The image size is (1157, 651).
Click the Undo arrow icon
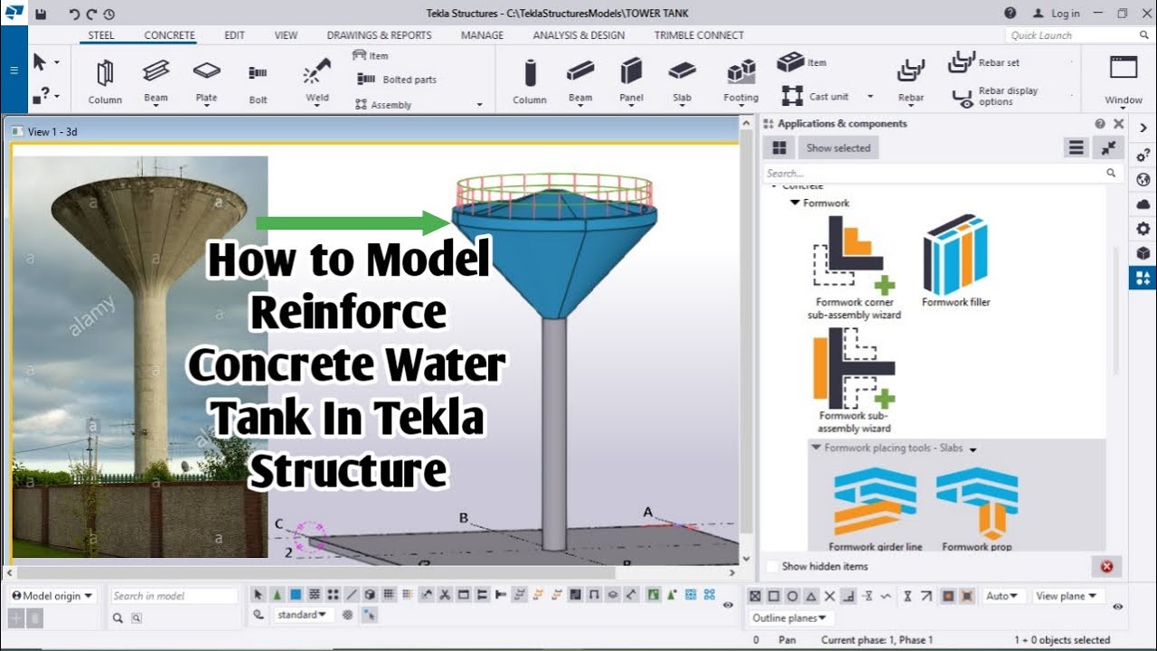tap(74, 14)
